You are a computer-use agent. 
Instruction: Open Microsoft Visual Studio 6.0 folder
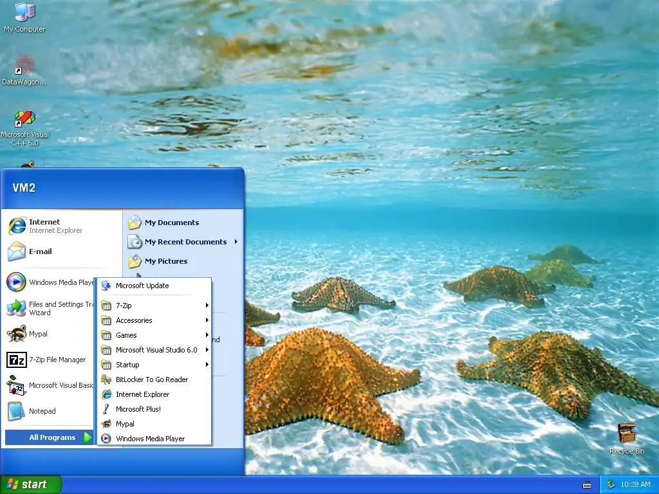(x=154, y=349)
